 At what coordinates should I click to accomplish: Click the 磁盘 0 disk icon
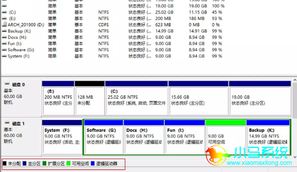pyautogui.click(x=7, y=83)
